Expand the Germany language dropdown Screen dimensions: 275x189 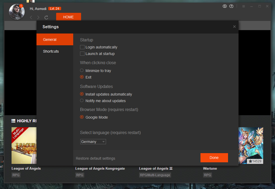pos(93,142)
